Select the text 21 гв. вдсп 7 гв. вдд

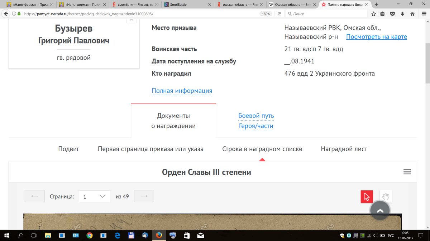[x=314, y=49]
